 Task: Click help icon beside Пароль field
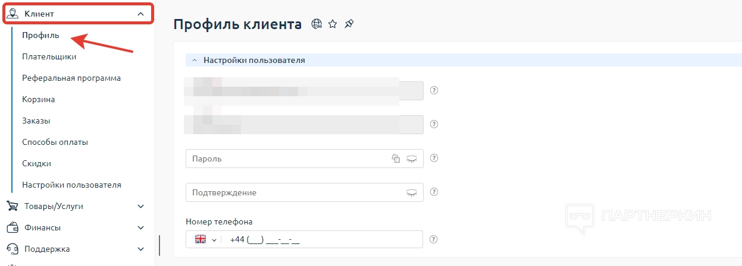click(434, 159)
